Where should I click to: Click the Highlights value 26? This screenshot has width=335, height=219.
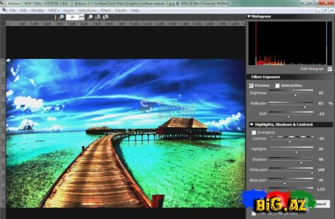tap(320, 149)
